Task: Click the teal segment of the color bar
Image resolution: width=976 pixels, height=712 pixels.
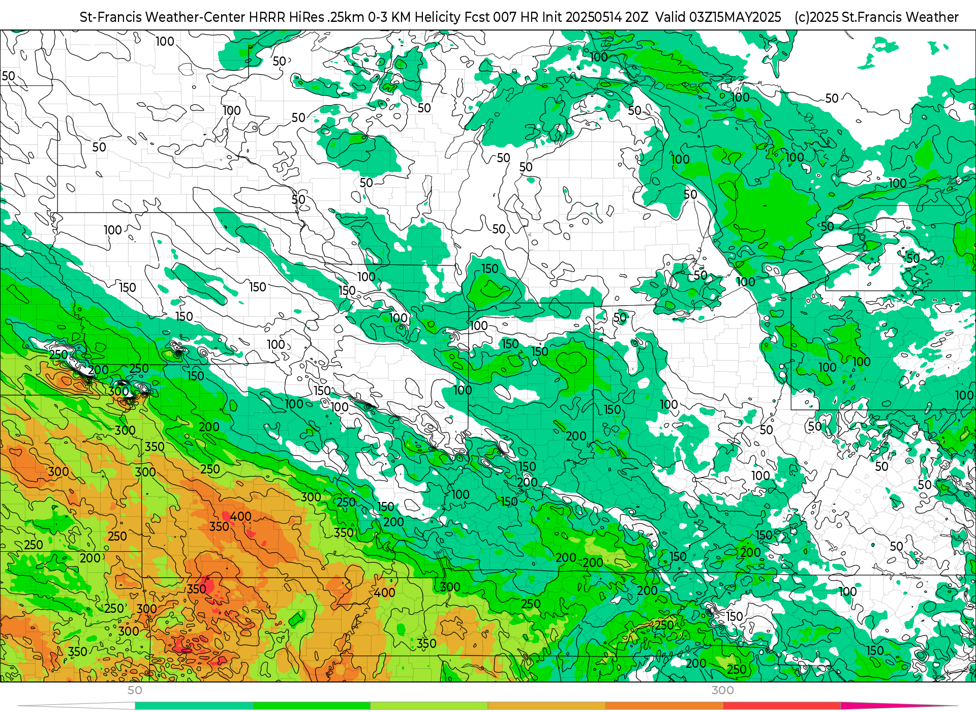Action: pos(194,706)
